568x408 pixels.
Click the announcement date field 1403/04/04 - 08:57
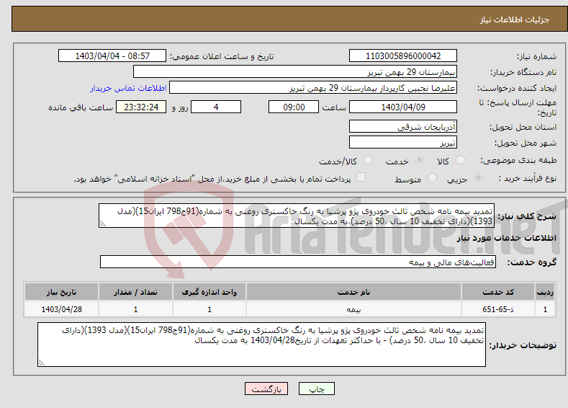(112, 56)
